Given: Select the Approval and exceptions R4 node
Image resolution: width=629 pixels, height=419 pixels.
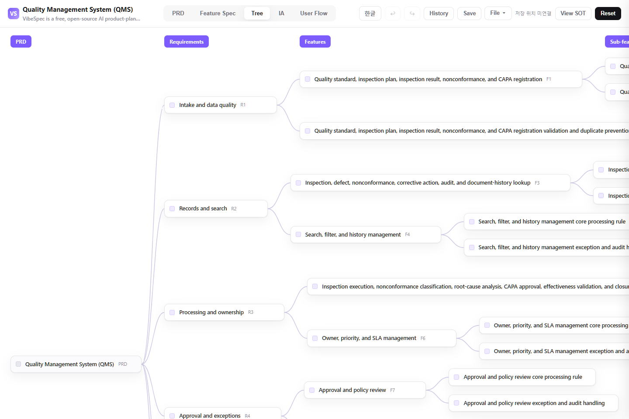Looking at the screenshot, I should click(223, 413).
